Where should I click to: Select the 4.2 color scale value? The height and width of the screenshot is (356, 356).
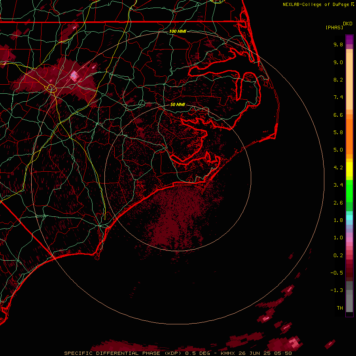(338, 168)
